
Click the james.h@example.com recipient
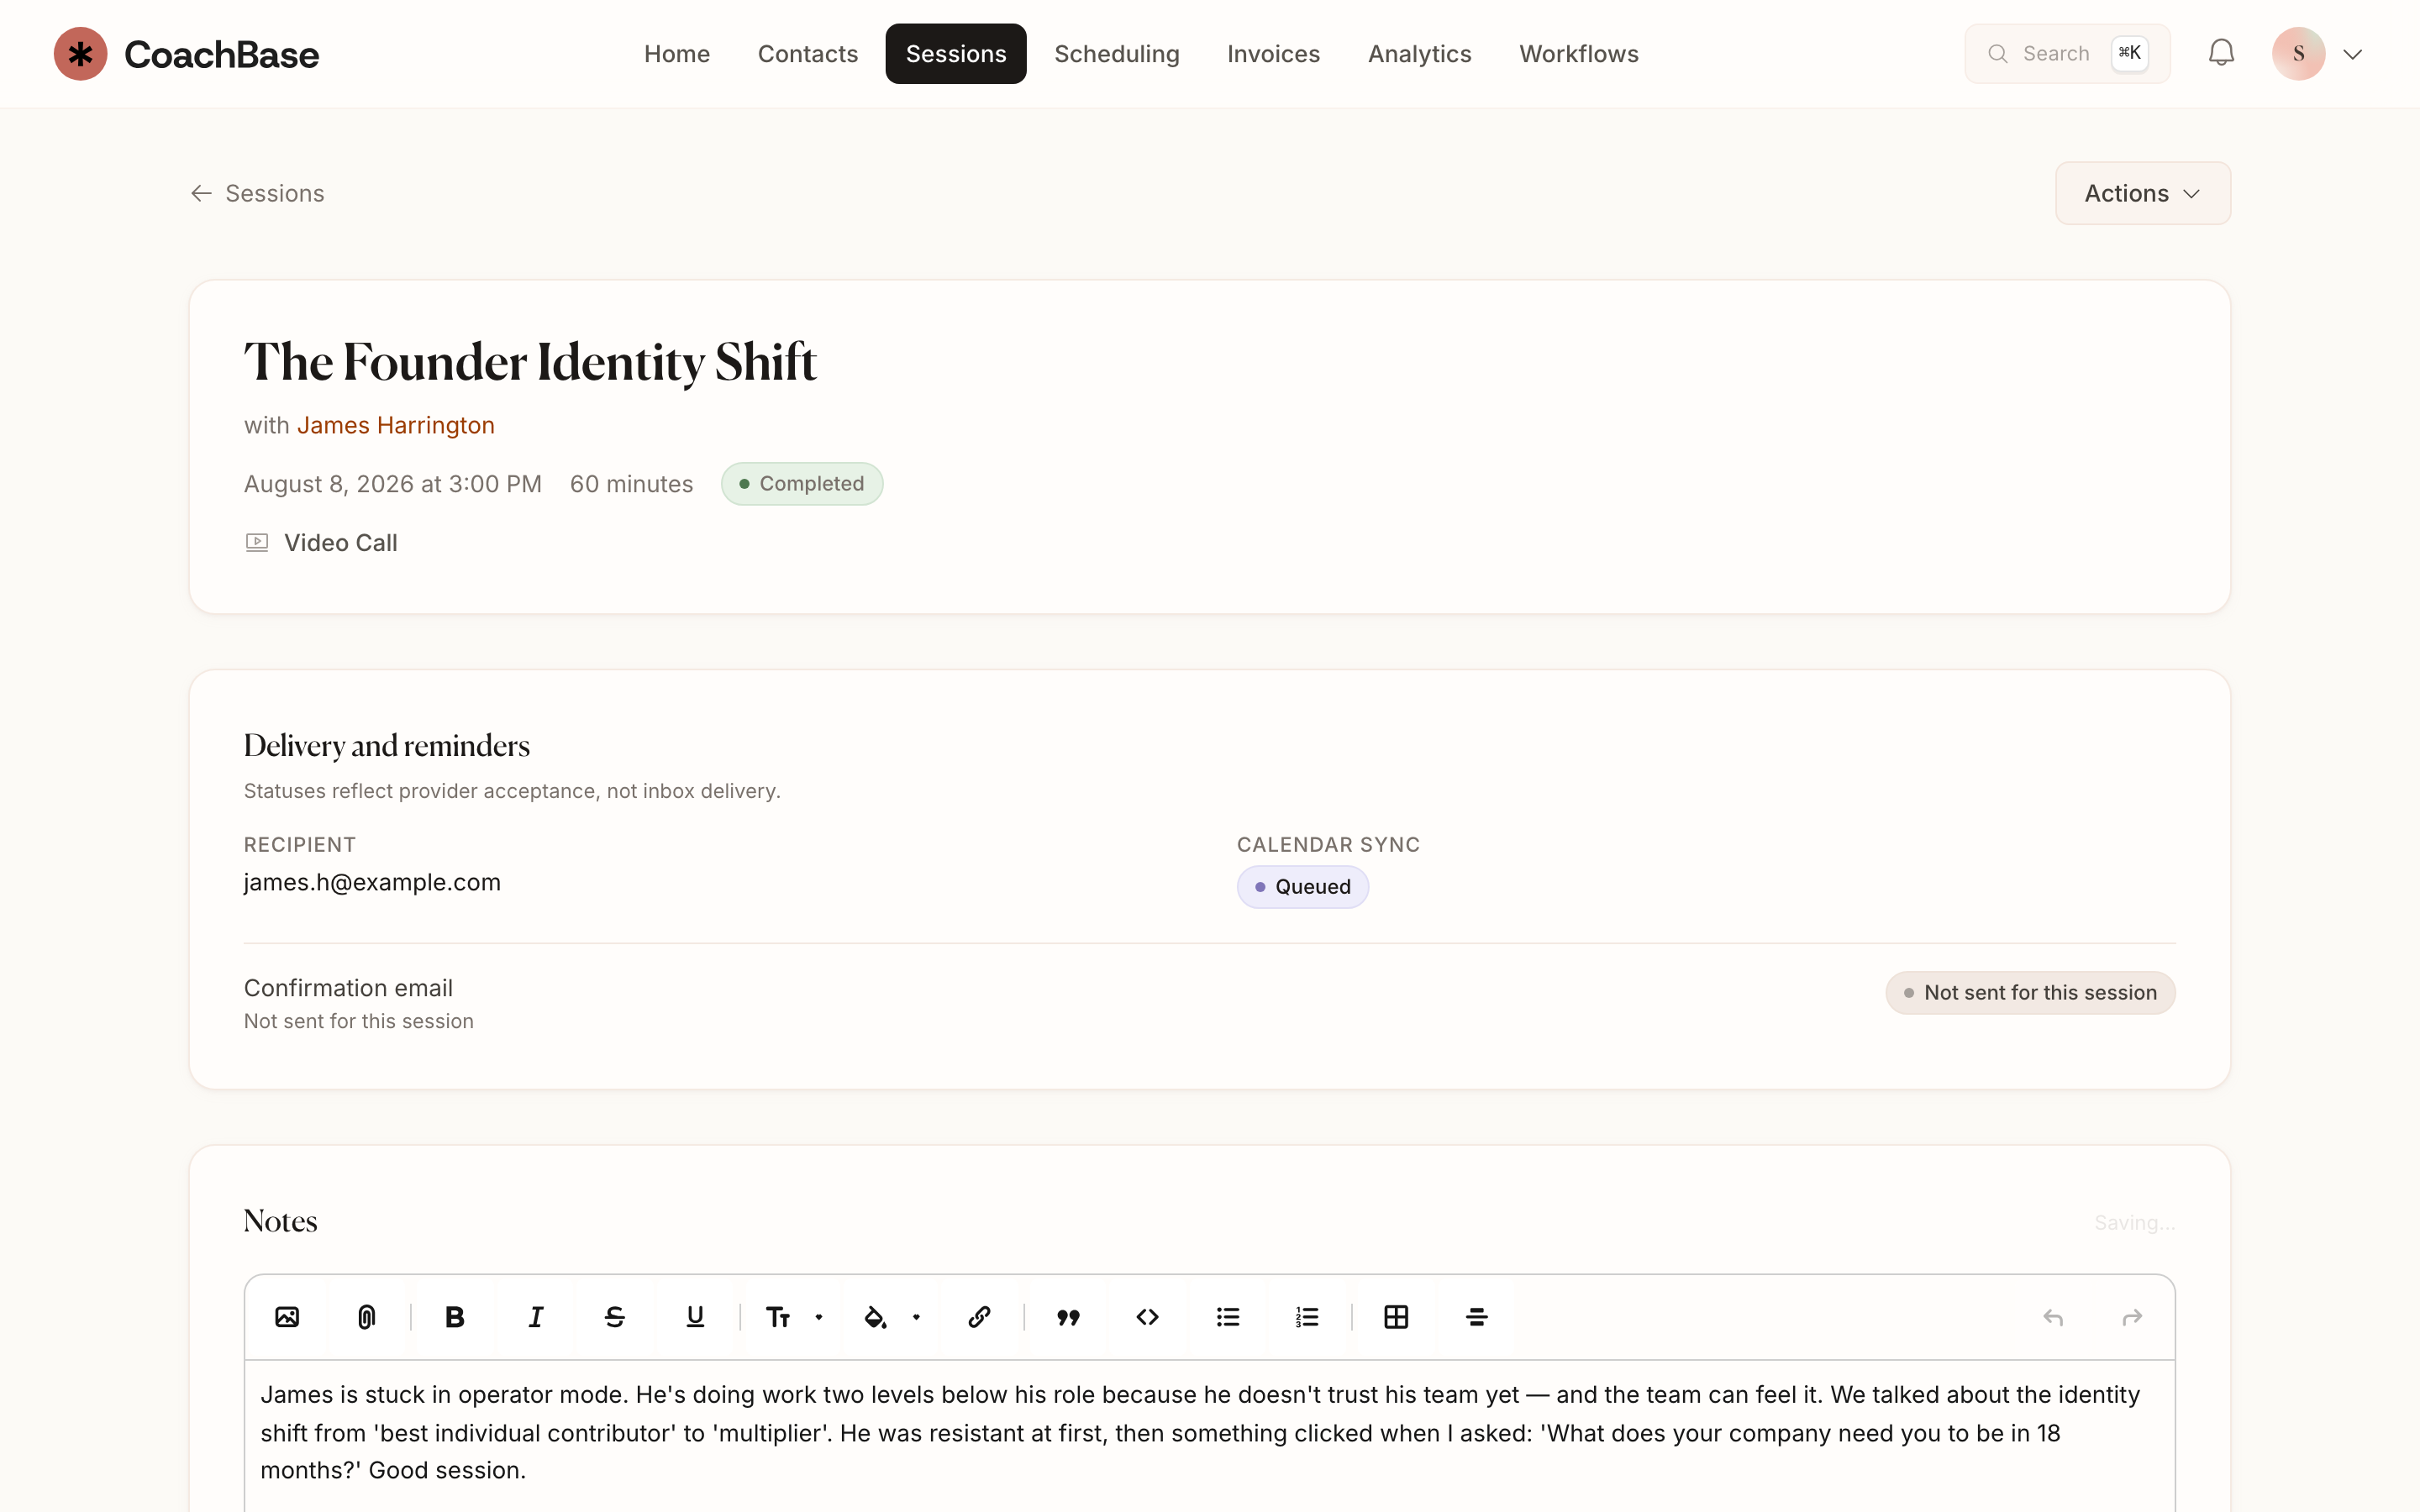(x=372, y=883)
